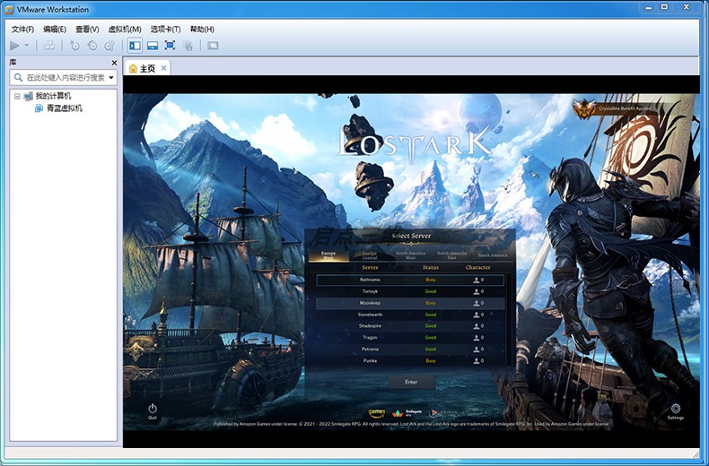The width and height of the screenshot is (709, 466).
Task: Revert to the previous snapshot icon
Action: tap(92, 45)
